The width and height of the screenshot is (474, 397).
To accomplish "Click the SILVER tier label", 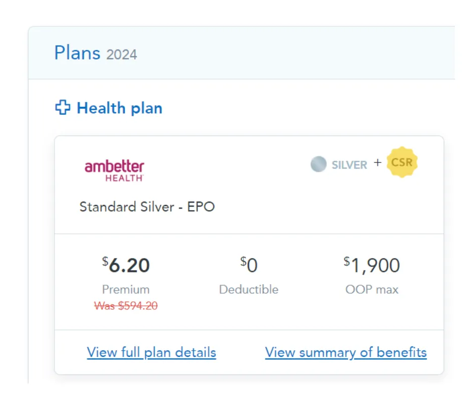I will tap(349, 165).
